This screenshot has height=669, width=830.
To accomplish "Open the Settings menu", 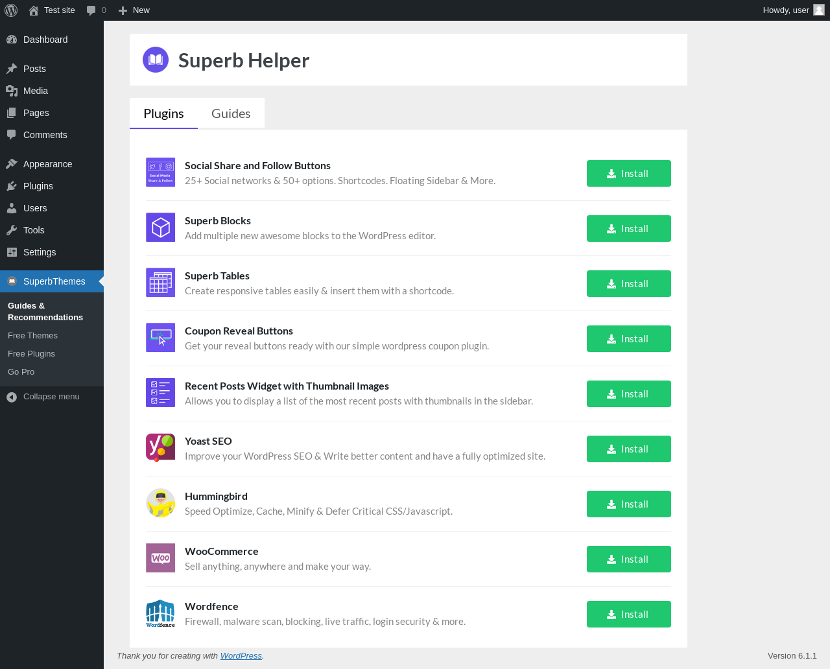I will pyautogui.click(x=52, y=252).
